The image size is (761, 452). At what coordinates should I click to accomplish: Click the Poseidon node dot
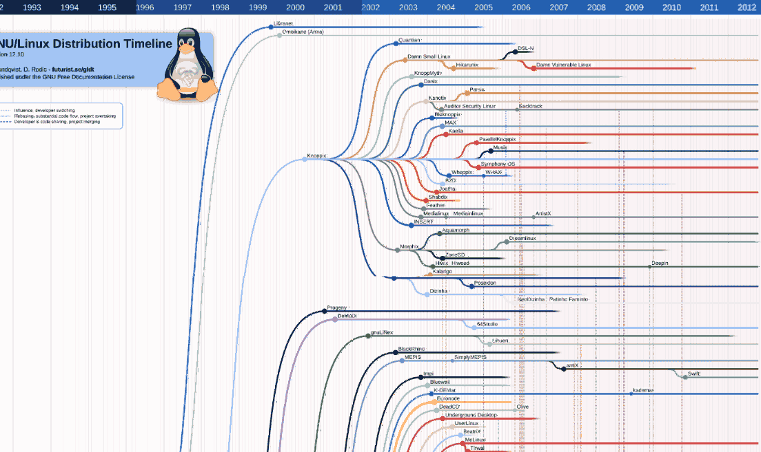click(471, 286)
